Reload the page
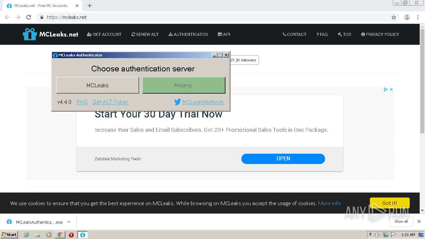The image size is (425, 239). point(29,17)
